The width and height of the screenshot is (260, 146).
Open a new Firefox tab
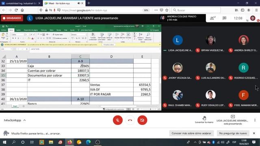point(89,3)
